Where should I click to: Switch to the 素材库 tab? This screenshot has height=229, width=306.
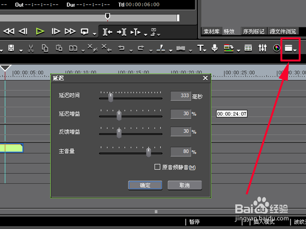212,32
